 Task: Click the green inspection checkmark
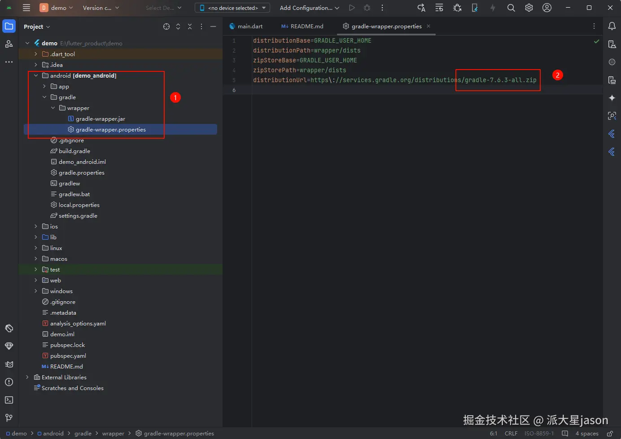[597, 41]
